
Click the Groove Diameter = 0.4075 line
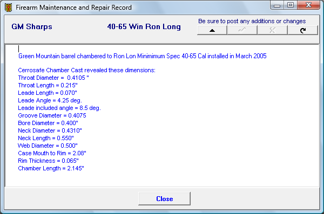click(x=52, y=115)
